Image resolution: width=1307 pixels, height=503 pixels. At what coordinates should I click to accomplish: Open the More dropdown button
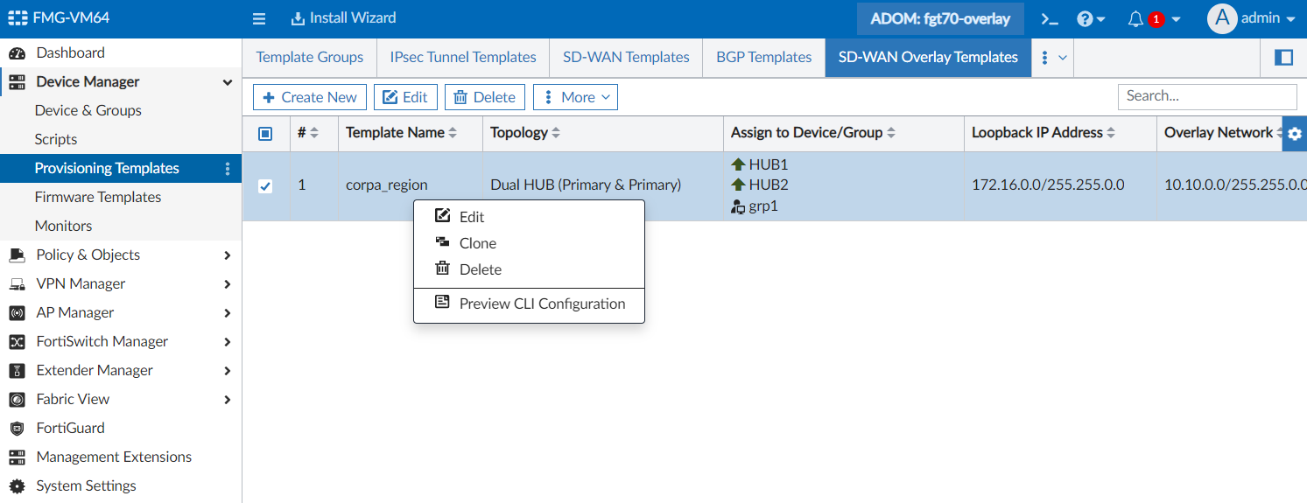pos(575,97)
